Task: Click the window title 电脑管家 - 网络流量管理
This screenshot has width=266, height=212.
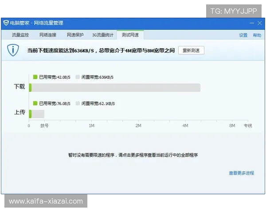Action: coord(36,23)
